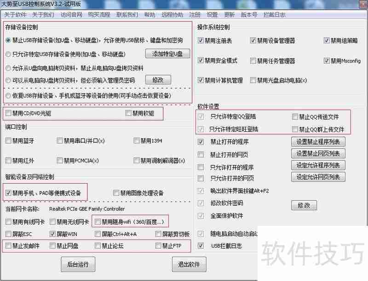The width and height of the screenshot is (368, 281).
Task: Check 禁用任务管理器 to disable Task Manager
Action: pyautogui.click(x=253, y=60)
